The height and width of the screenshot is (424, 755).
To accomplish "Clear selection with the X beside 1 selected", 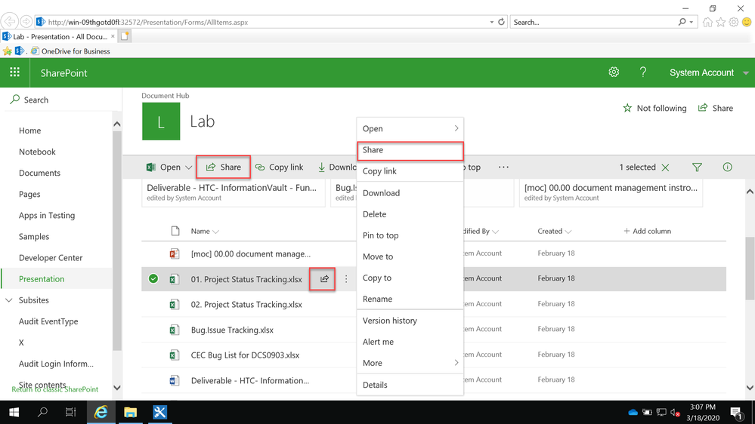I will pyautogui.click(x=665, y=167).
